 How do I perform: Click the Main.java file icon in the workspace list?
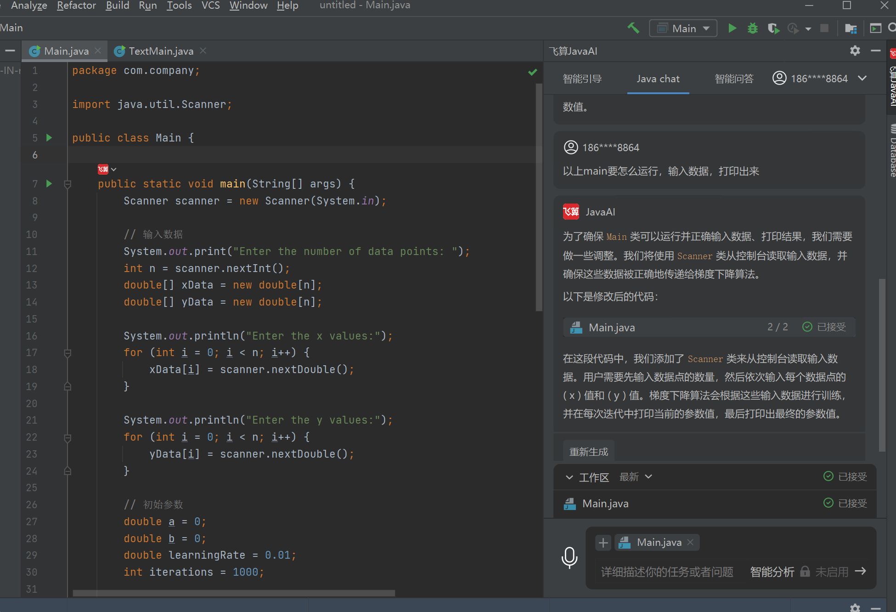pyautogui.click(x=570, y=504)
